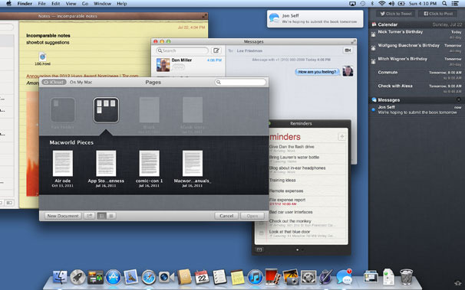Open Photo Booth icon in Dock
Viewport: 465px width, 290px height.
pos(272,277)
